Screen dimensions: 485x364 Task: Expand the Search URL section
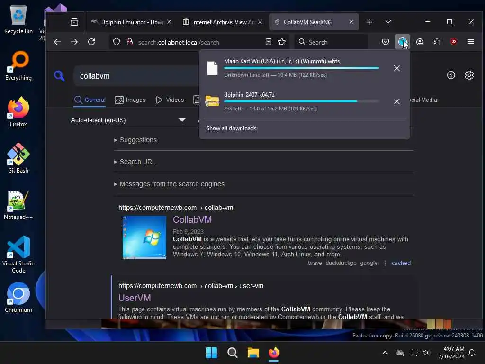135,162
